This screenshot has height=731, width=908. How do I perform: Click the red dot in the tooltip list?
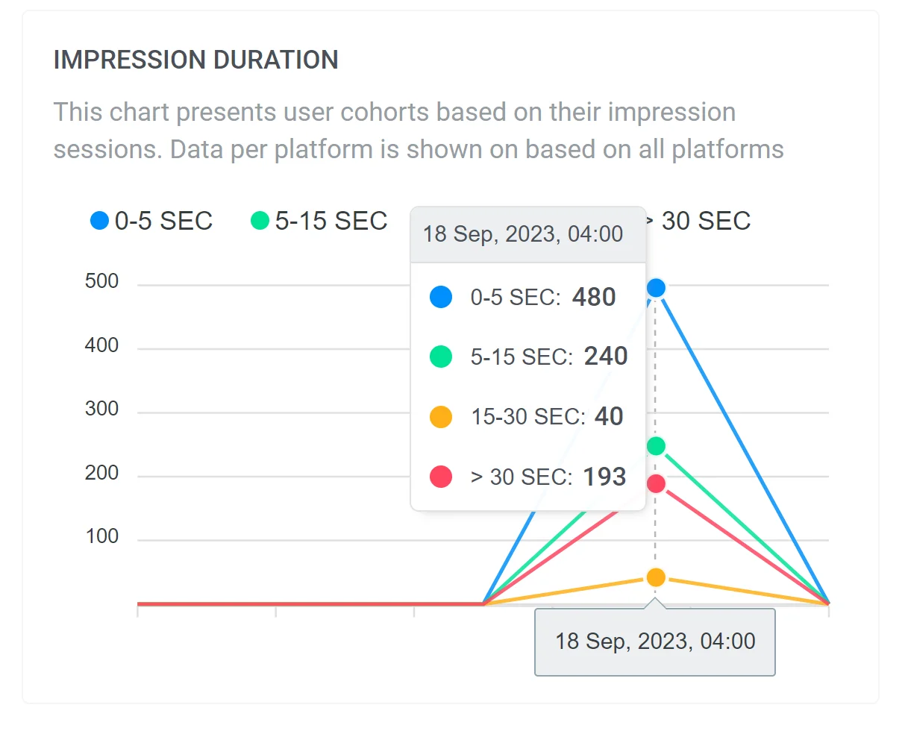coord(441,477)
